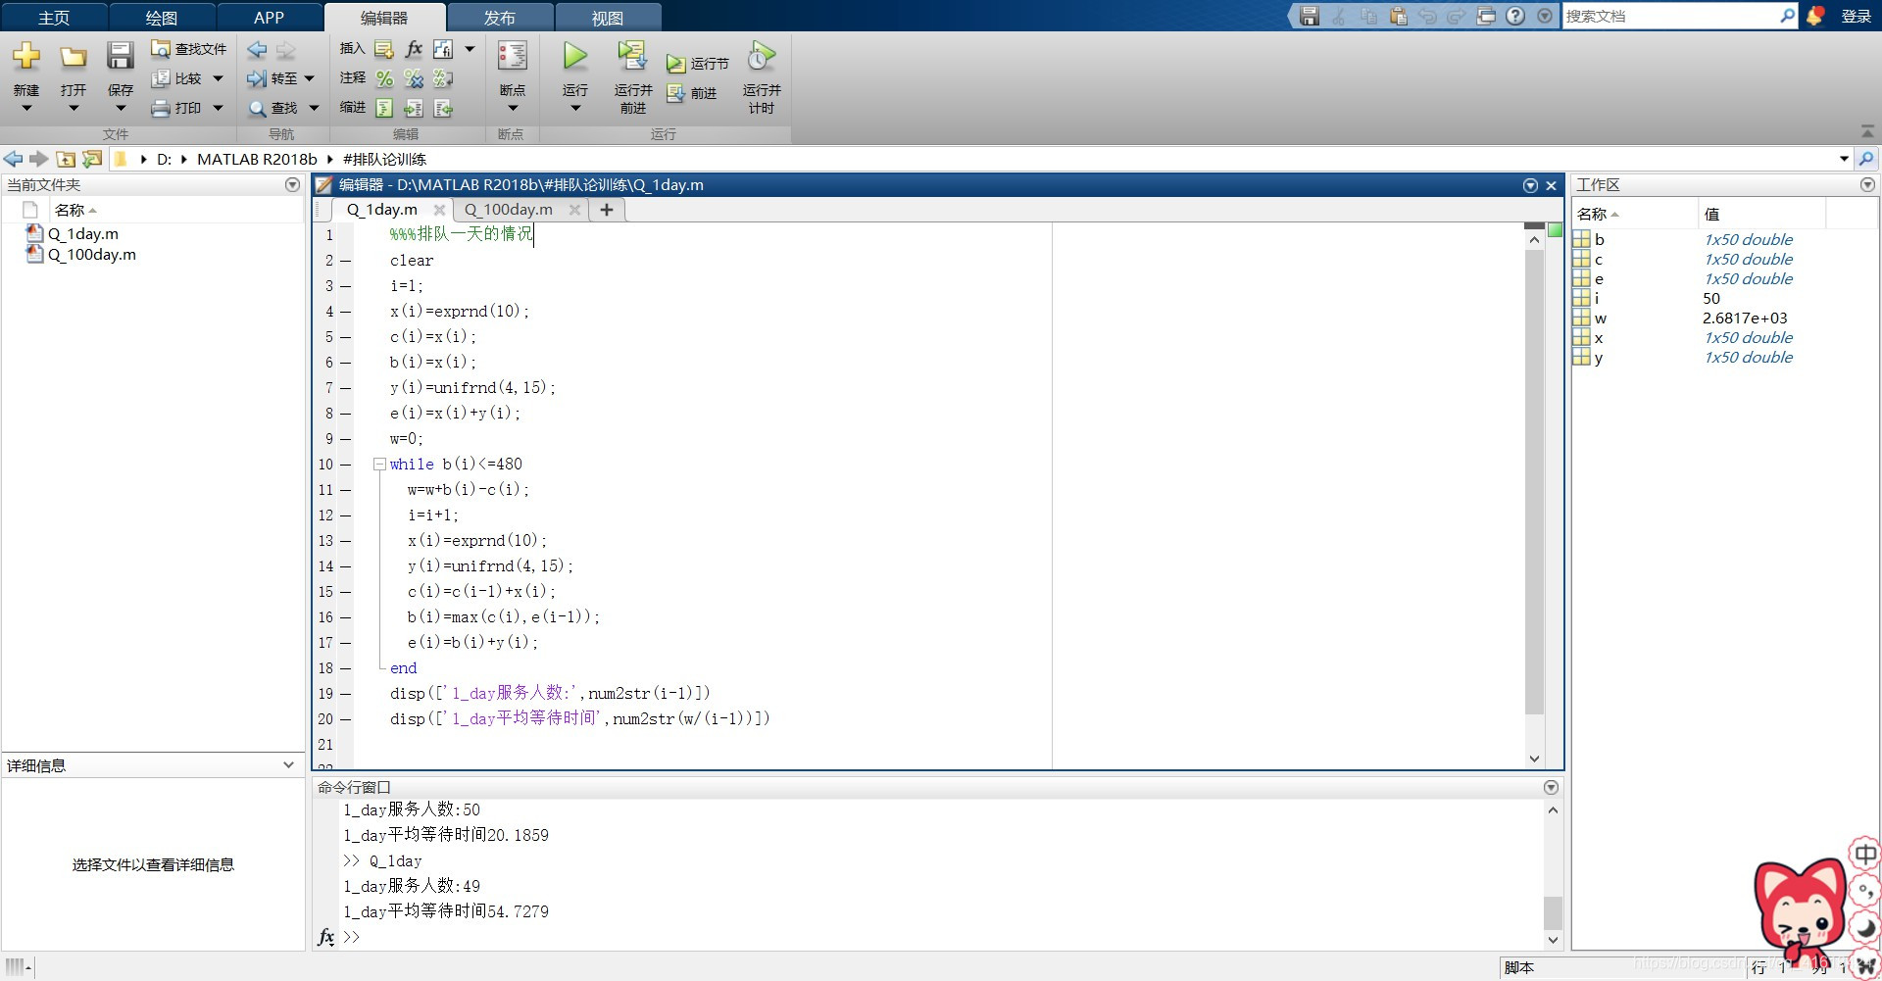Image resolution: width=1882 pixels, height=981 pixels.
Task: Toggle breakpoint dash on line 19
Action: [x=346, y=694]
